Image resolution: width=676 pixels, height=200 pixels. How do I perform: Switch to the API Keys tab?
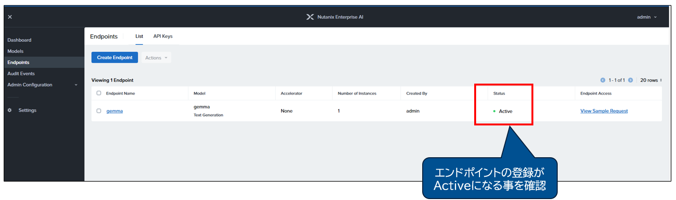tap(163, 36)
